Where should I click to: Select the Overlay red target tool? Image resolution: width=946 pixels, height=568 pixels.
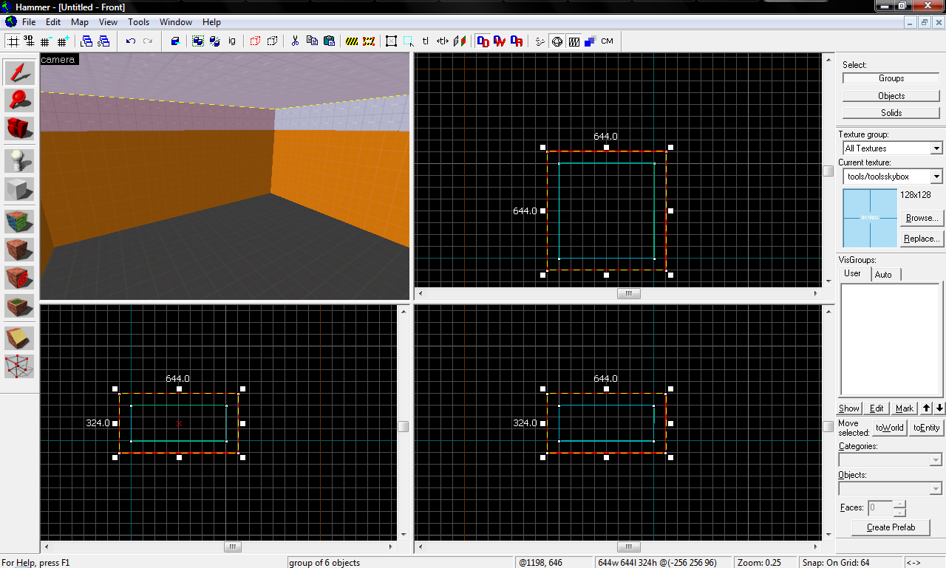pyautogui.click(x=19, y=278)
